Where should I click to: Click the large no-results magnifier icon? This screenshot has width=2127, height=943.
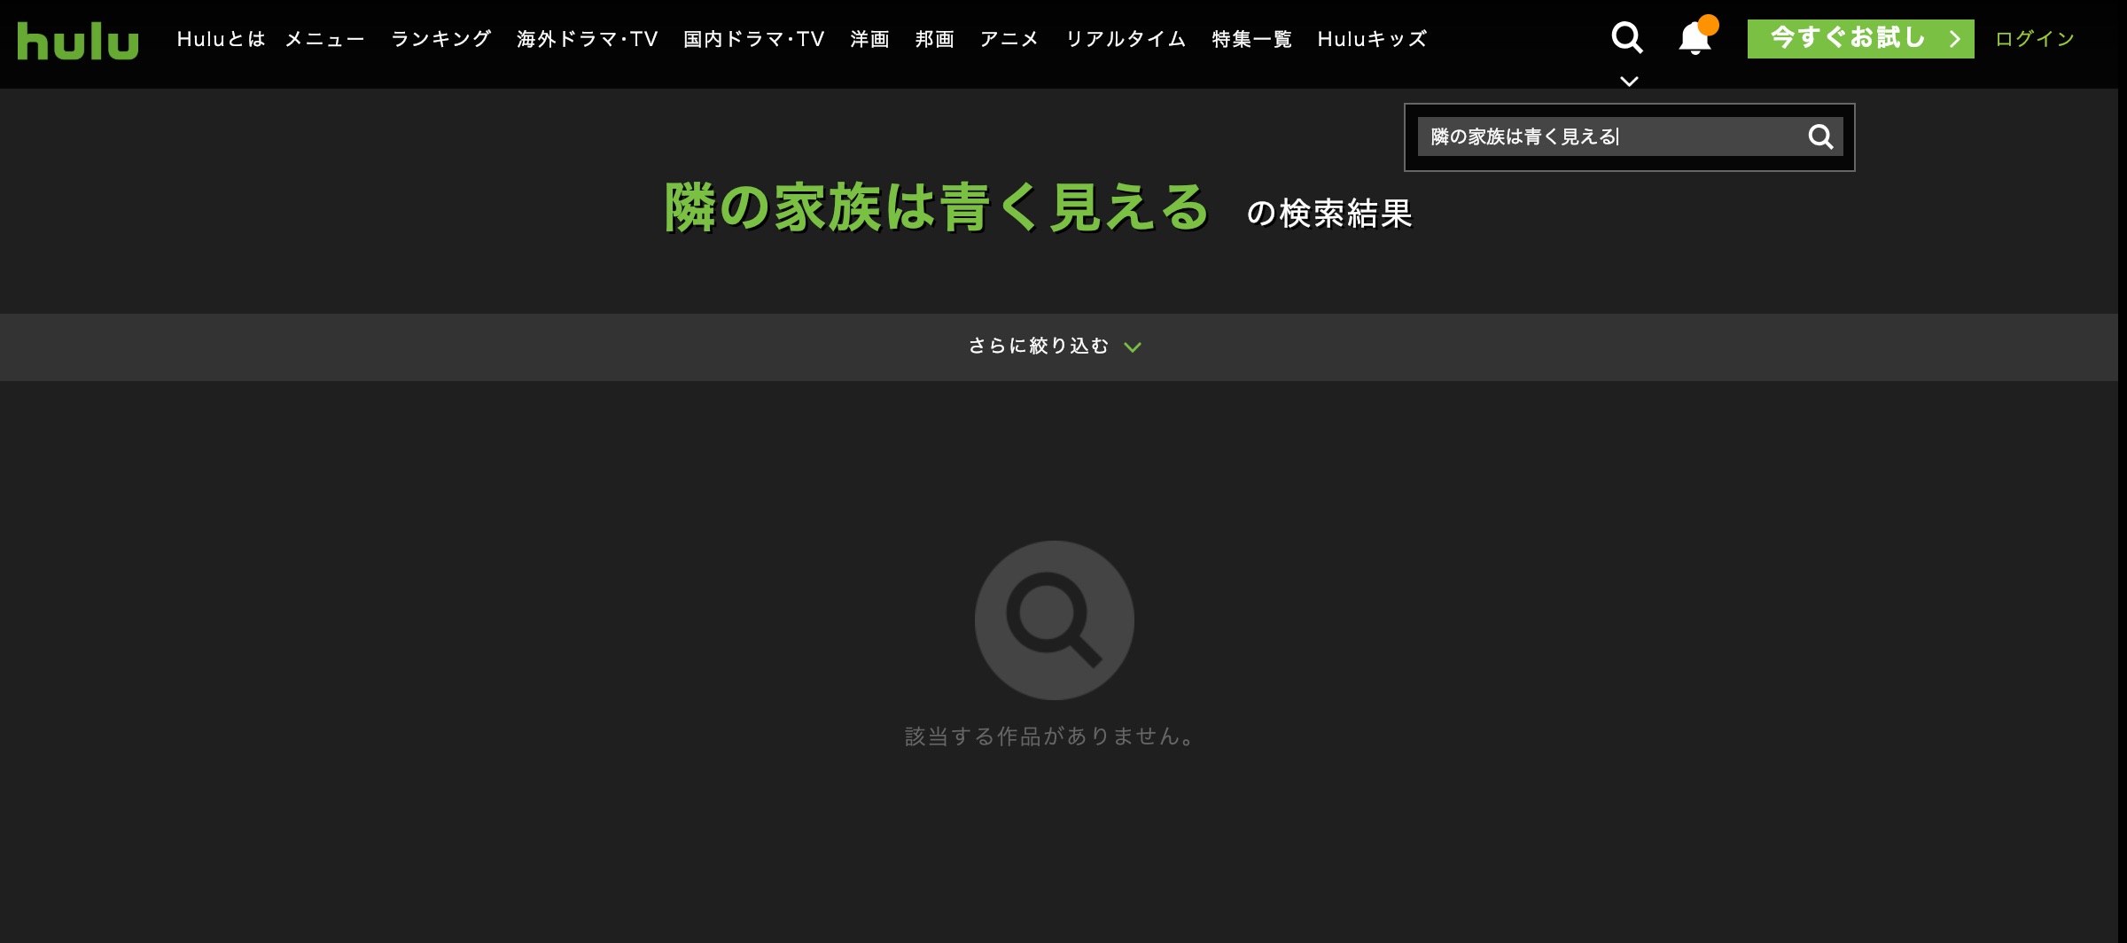point(1054,620)
